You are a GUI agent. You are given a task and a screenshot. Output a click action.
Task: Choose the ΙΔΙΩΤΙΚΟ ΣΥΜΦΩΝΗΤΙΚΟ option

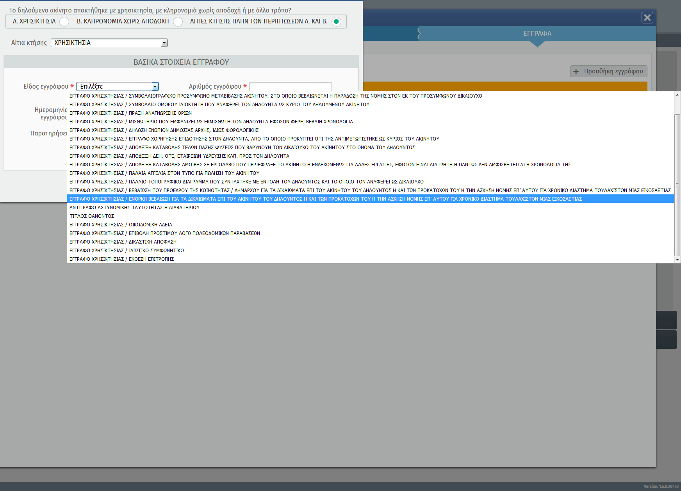(x=127, y=251)
